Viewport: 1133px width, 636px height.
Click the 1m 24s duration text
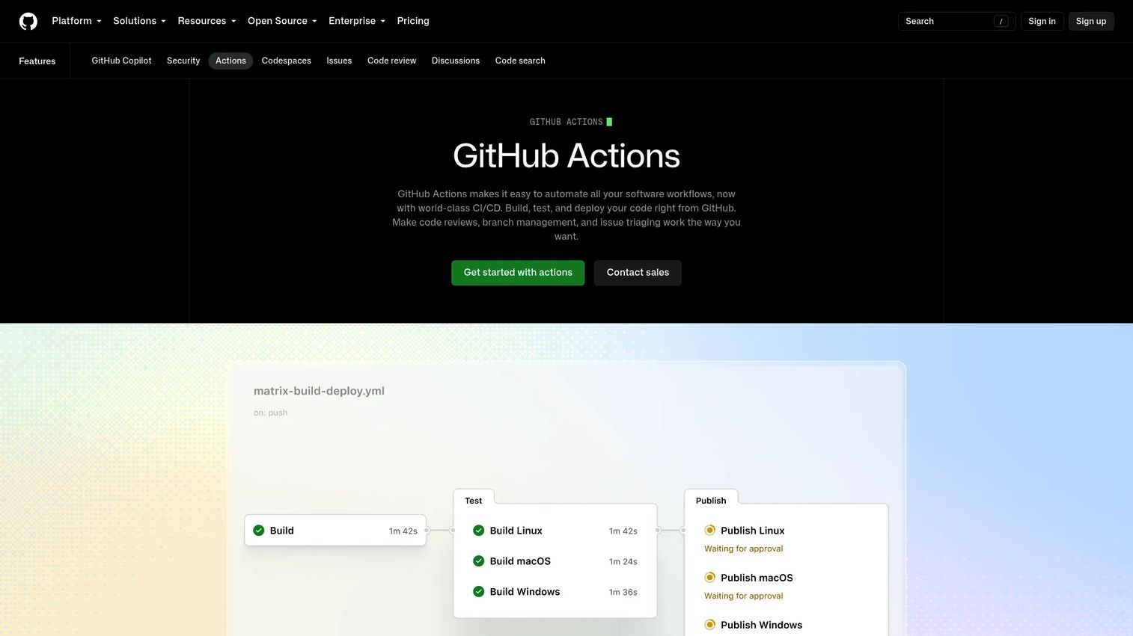(x=623, y=562)
